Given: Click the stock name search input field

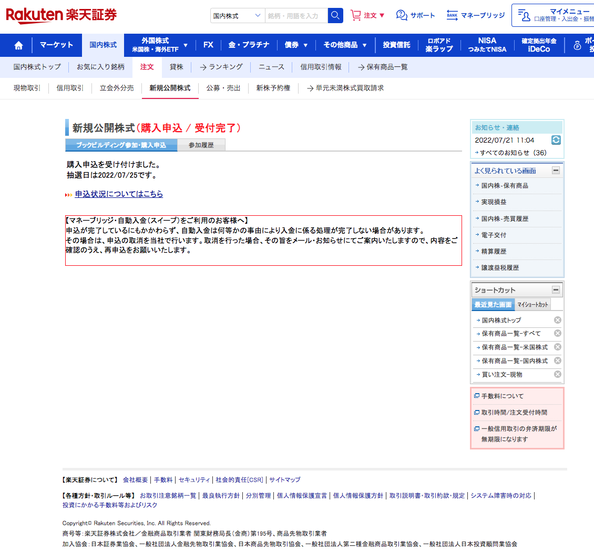Looking at the screenshot, I should pos(296,16).
